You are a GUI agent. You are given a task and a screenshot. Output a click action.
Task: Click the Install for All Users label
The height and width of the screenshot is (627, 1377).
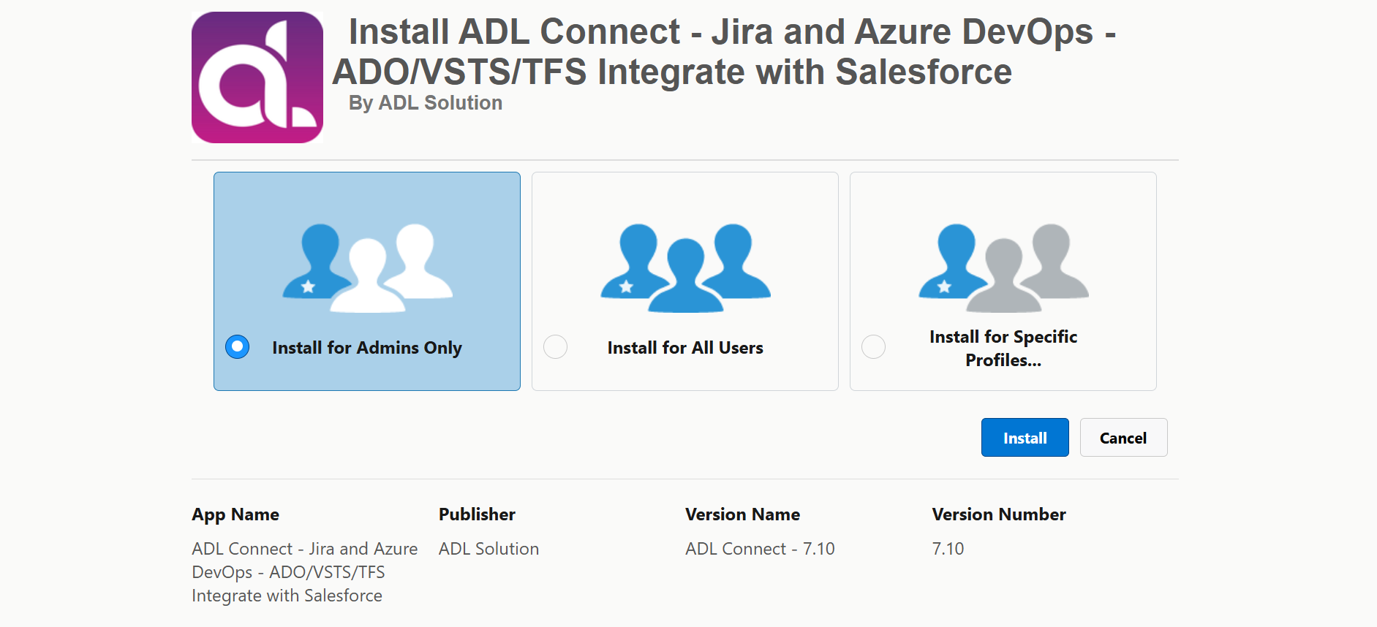tap(685, 348)
